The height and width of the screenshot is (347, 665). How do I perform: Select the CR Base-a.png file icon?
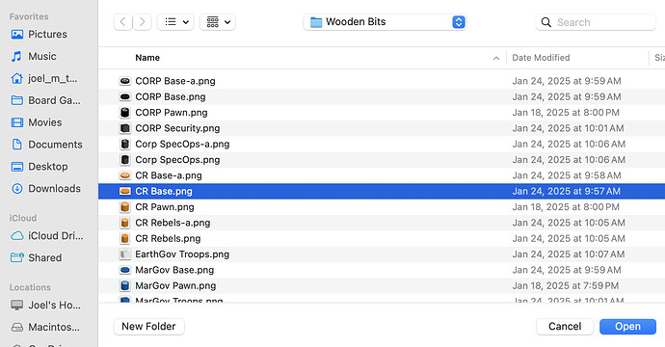[124, 175]
